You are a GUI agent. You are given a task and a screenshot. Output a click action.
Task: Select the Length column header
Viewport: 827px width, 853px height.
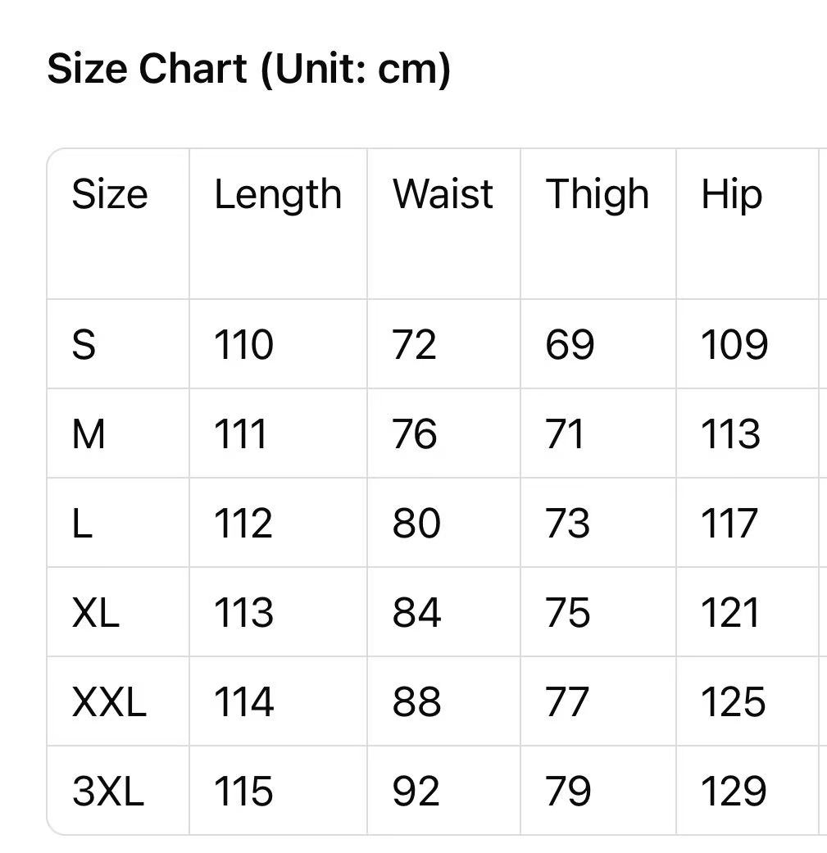[x=278, y=195]
